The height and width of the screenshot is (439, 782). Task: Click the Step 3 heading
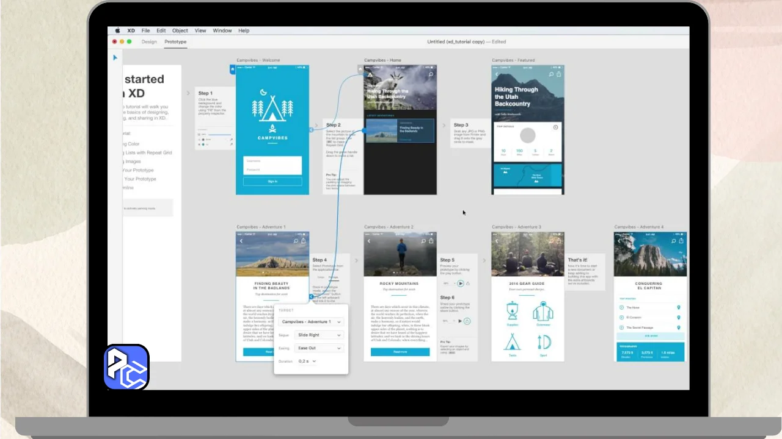coord(461,125)
